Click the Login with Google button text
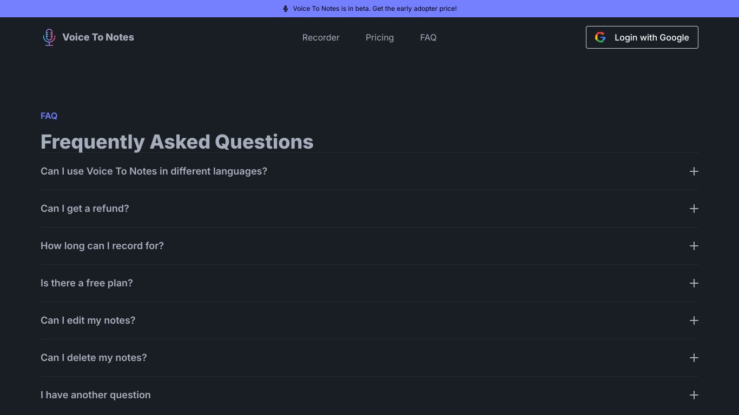This screenshot has width=739, height=415. [x=652, y=37]
